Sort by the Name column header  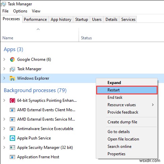pyautogui.click(x=8, y=38)
